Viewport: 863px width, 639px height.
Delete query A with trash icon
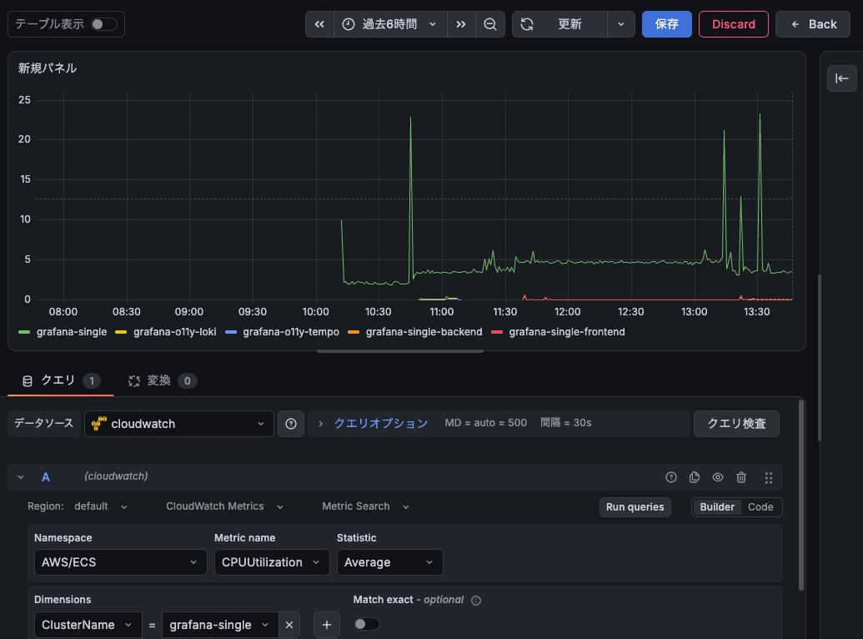[741, 477]
